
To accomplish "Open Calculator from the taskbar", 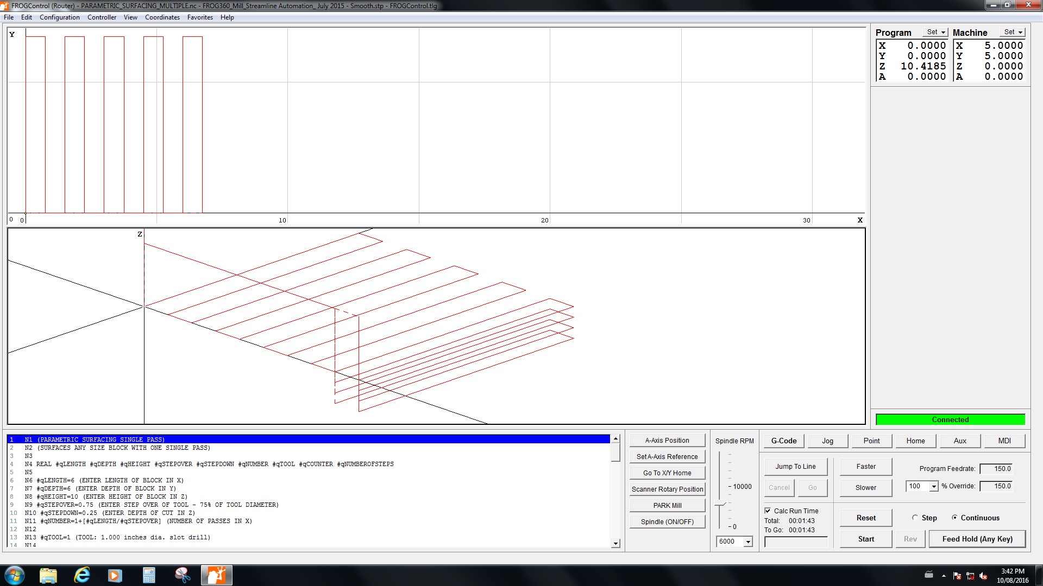I will click(149, 575).
